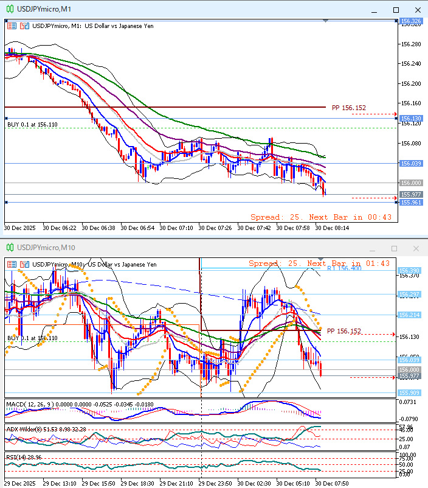Select the R1 156.400 resistance label on M10
The height and width of the screenshot is (488, 428).
point(345,268)
